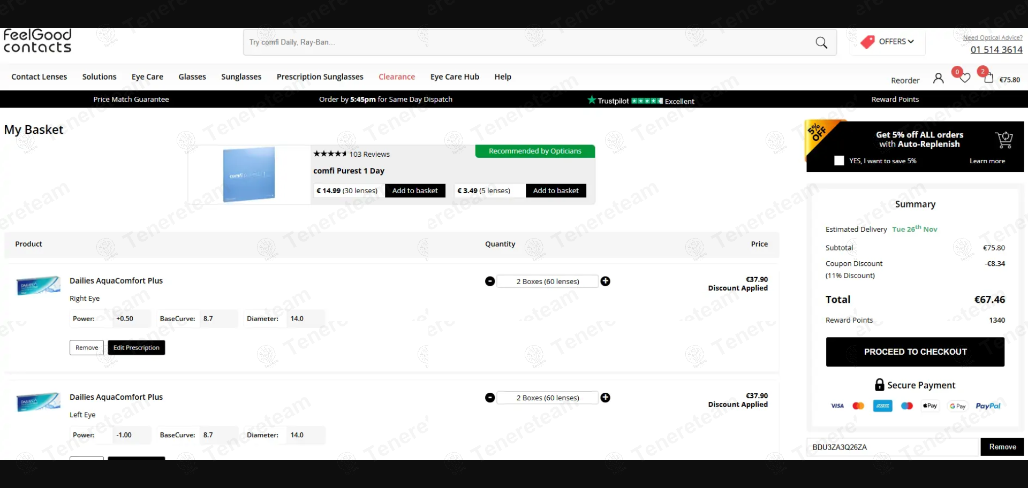This screenshot has width=1028, height=488.
Task: Open the wishlist heart icon
Action: 965,78
